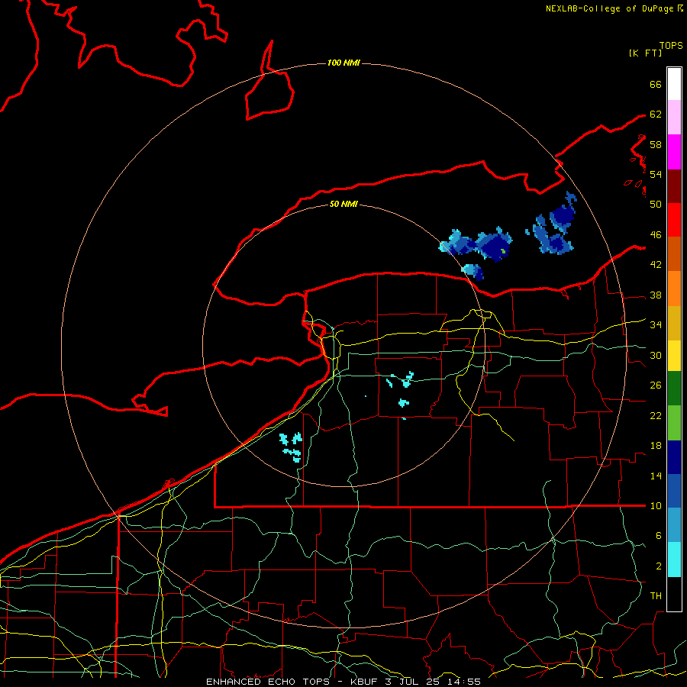Select the bright orange legend swatch
Viewport: 687px width, 687px height.
[674, 289]
